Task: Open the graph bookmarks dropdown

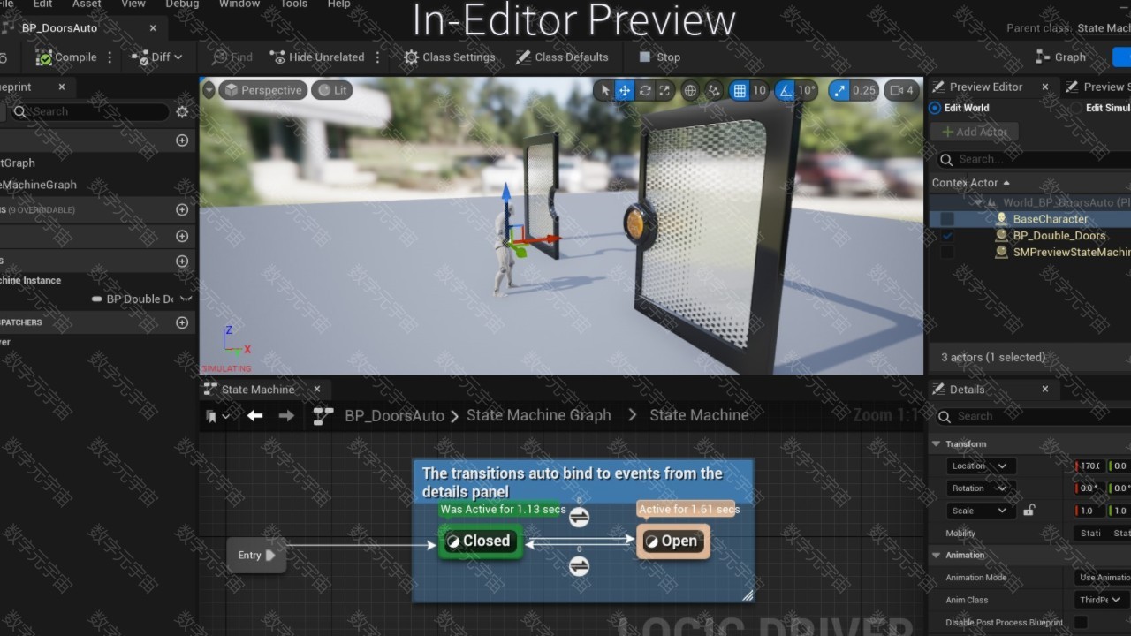Action: click(x=216, y=416)
